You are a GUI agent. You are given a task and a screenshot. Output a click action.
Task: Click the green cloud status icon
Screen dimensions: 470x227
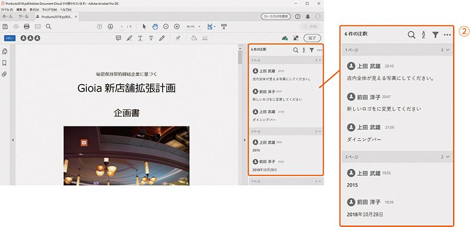tap(285, 38)
